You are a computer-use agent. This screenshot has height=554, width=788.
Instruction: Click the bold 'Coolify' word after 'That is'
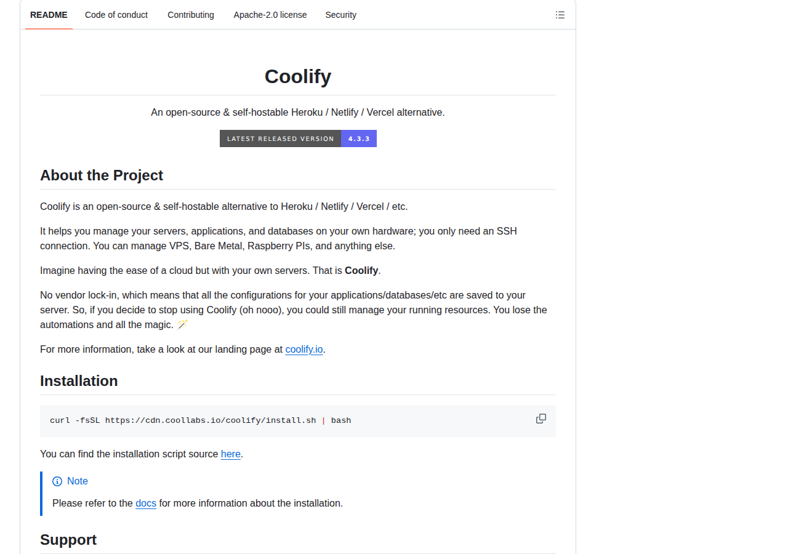[361, 270]
